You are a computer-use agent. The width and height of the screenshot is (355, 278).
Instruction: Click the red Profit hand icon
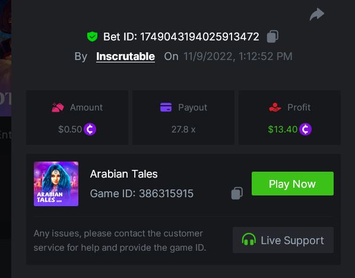click(x=275, y=108)
